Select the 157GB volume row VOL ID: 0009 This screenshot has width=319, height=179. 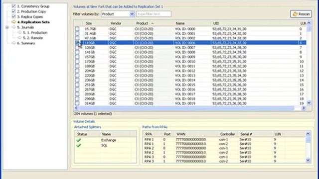pyautogui.click(x=190, y=57)
